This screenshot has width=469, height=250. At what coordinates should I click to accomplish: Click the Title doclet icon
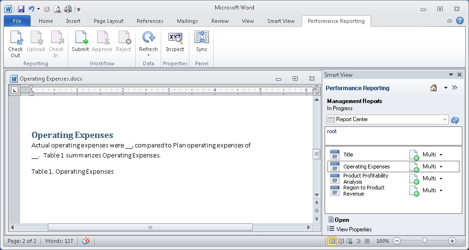point(335,155)
